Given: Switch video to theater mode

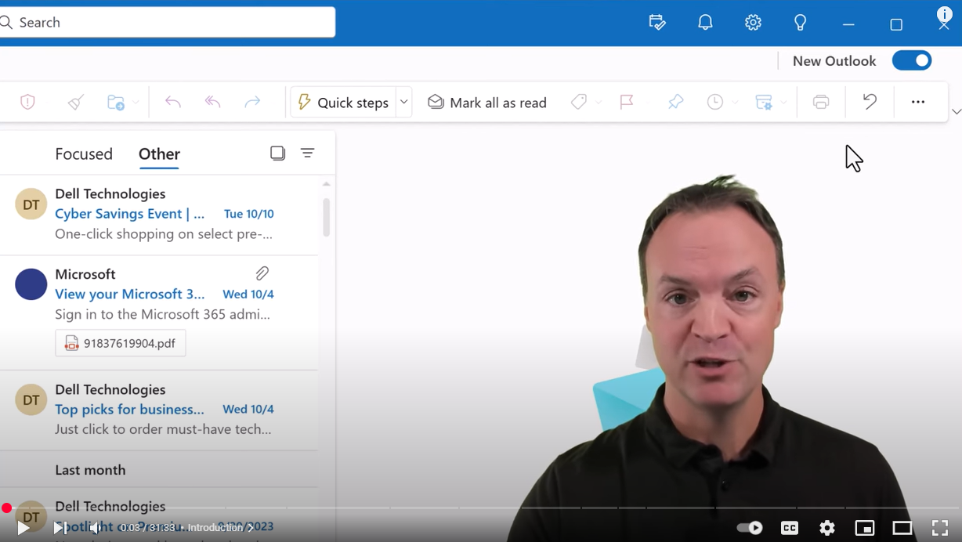Looking at the screenshot, I should click(x=902, y=528).
